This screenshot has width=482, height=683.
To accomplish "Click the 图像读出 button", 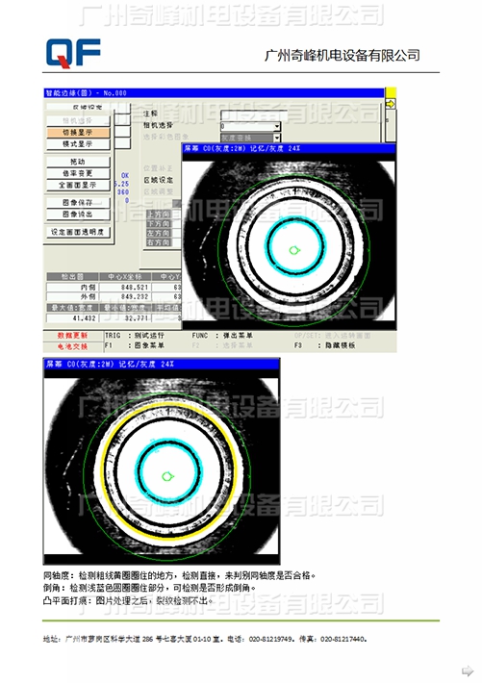I will [x=78, y=215].
